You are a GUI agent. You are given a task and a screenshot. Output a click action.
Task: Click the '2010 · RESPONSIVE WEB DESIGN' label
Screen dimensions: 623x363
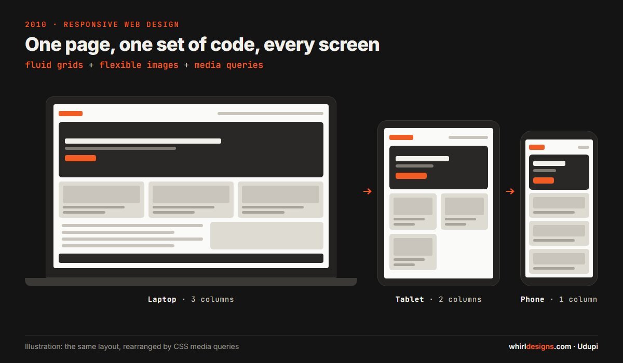click(102, 24)
